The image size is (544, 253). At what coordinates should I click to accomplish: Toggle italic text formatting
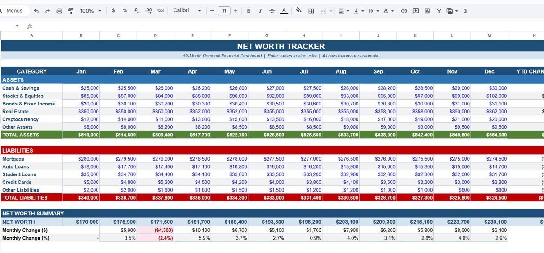(260, 11)
